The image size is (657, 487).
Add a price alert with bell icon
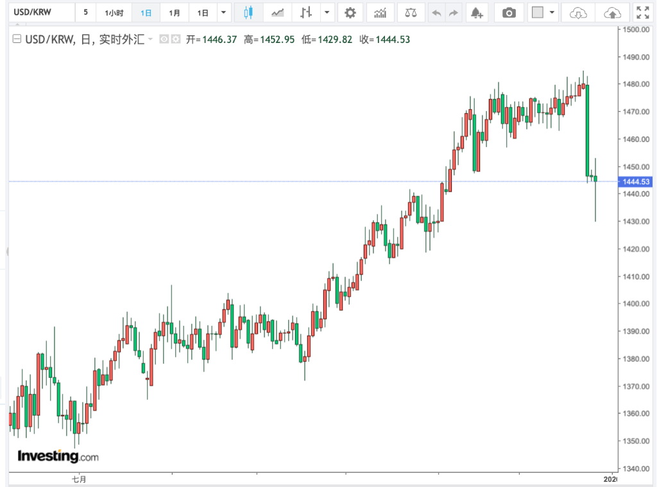pos(475,12)
